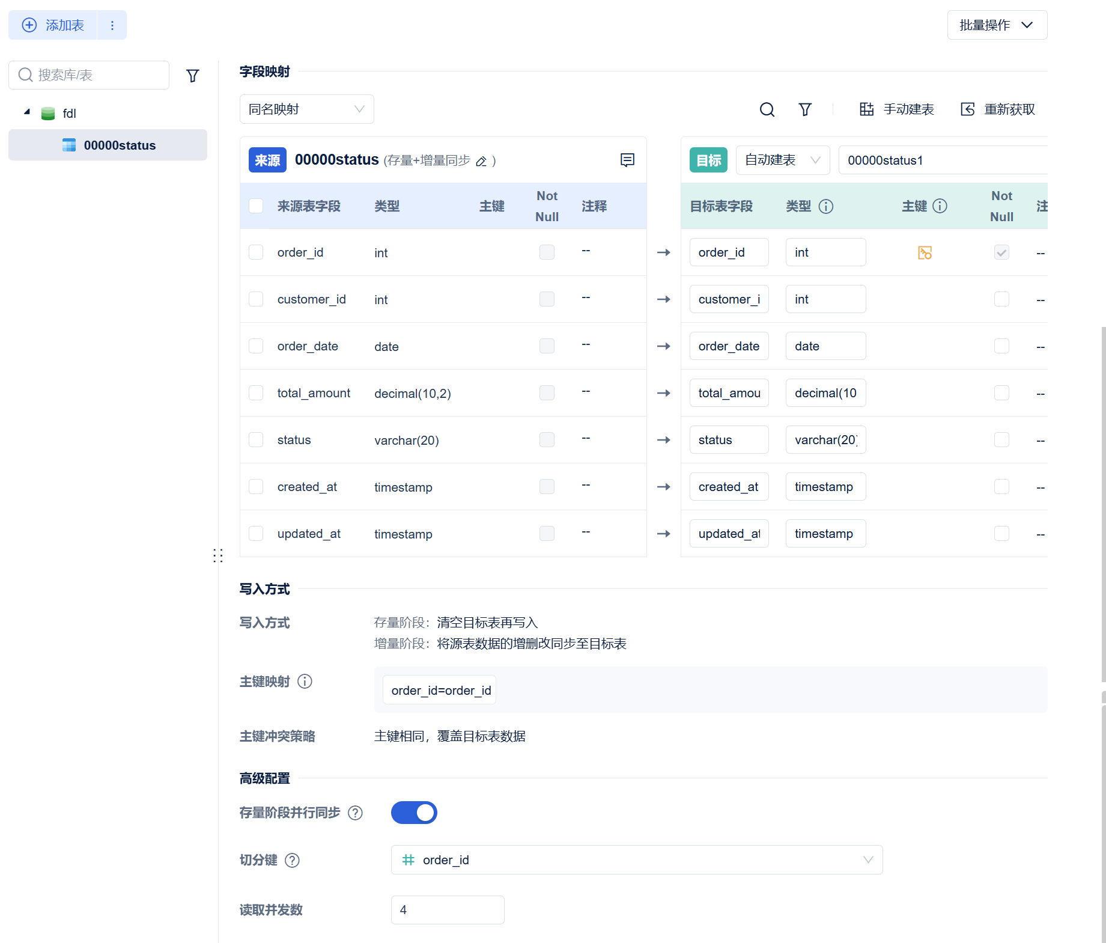This screenshot has height=943, width=1106.
Task: Toggle target Not Null for customer_id row
Action: [1001, 299]
